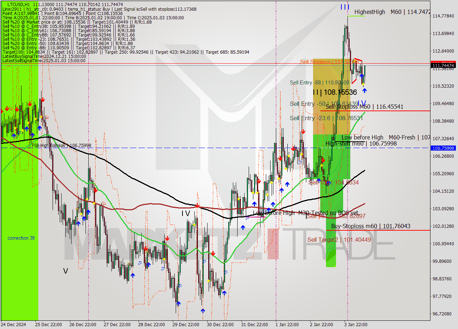458x329 pixels.
Task: Click the '29 Dec 22:00' date axis label
Action: 186,324
